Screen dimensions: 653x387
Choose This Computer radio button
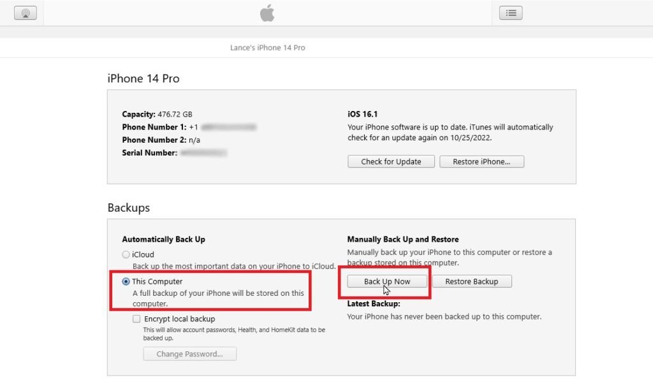tap(126, 282)
